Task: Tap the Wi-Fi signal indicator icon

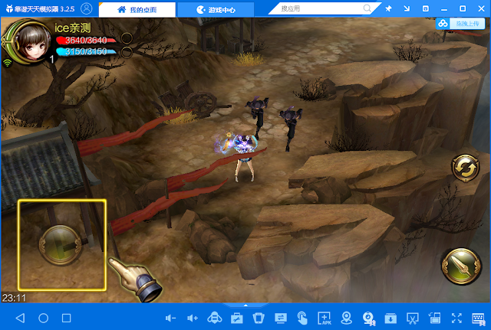Action: coord(7,63)
